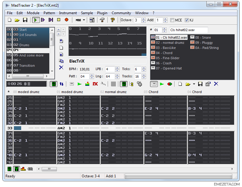
Task: Click the play-from-cursor blue icon
Action: [51, 20]
